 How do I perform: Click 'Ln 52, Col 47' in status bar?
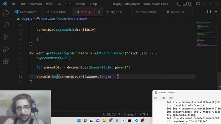coord(112,115)
